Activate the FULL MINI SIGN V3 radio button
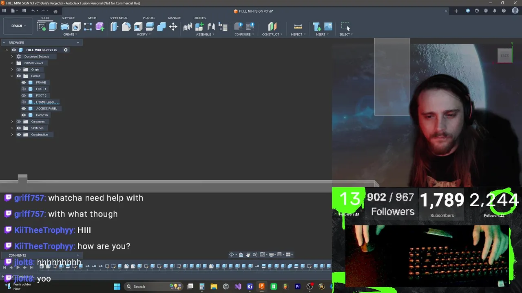 pos(66,50)
